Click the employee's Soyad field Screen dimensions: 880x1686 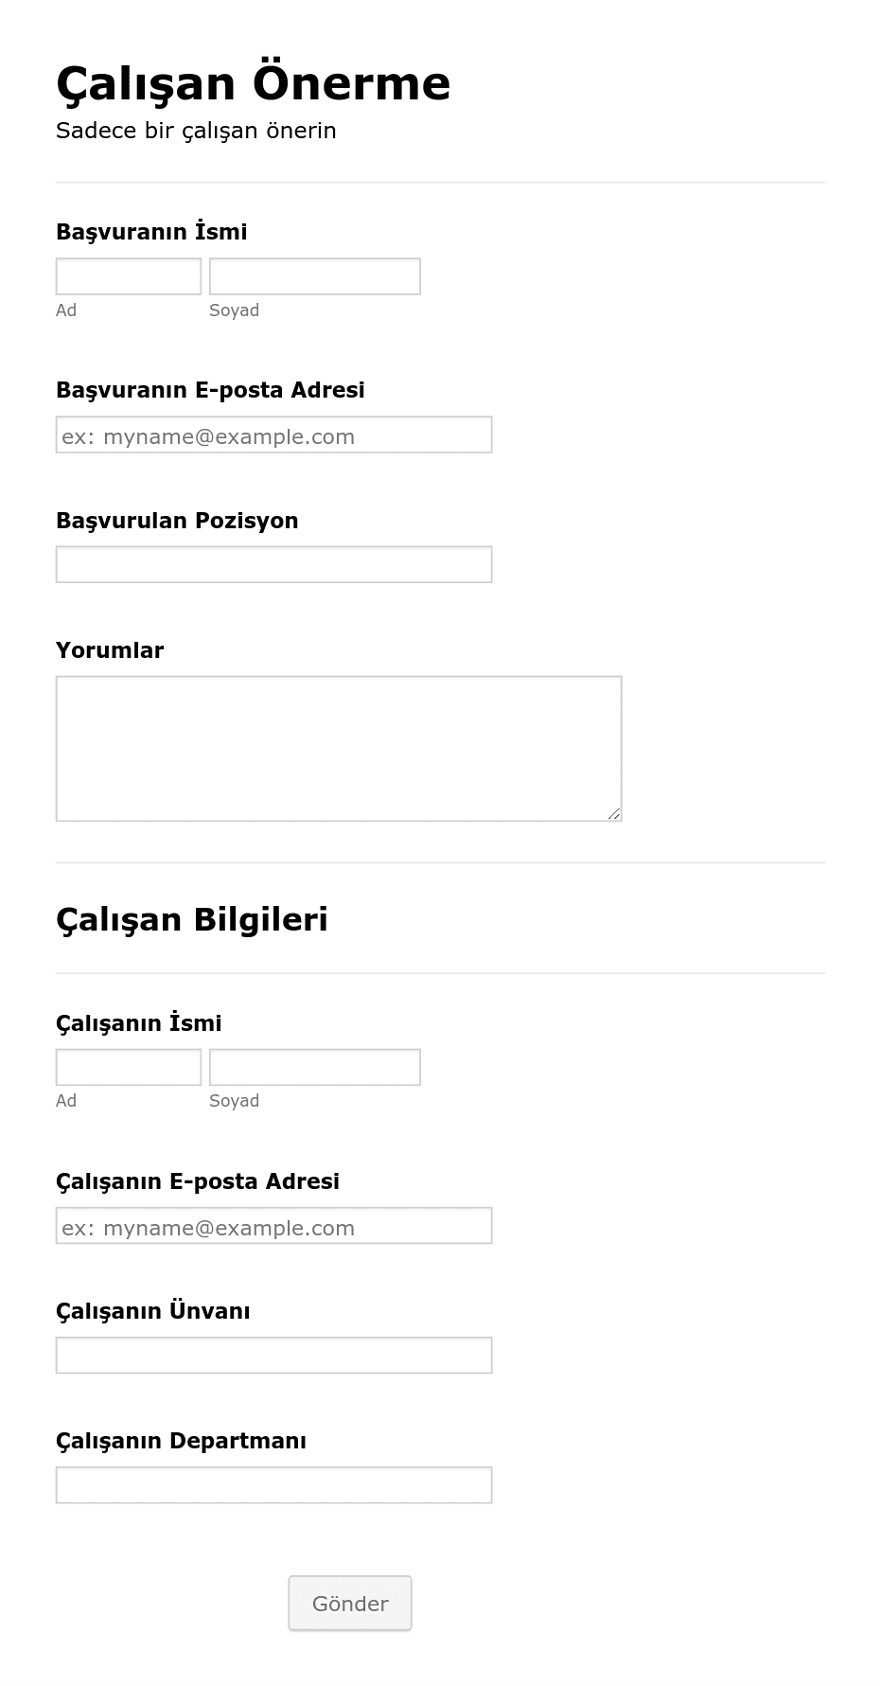pos(315,1067)
